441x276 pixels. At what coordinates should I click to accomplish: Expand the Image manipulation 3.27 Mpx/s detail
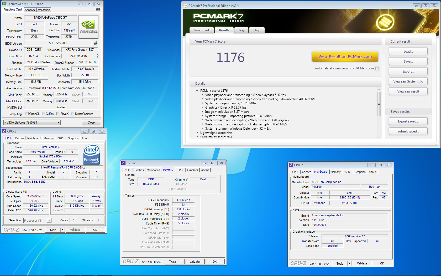[202, 112]
